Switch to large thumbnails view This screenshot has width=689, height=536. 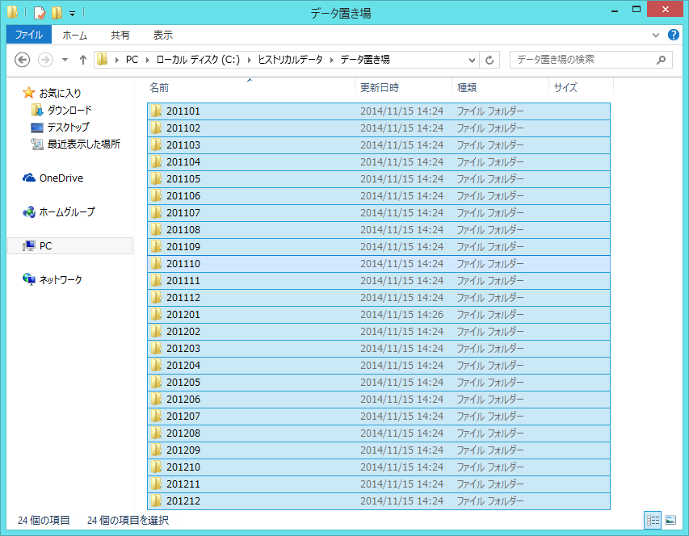[670, 521]
